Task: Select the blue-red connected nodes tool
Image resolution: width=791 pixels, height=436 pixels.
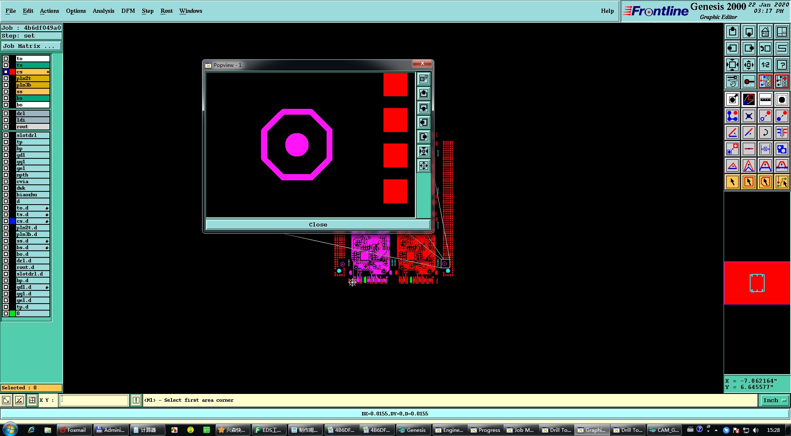Action: tap(732, 116)
